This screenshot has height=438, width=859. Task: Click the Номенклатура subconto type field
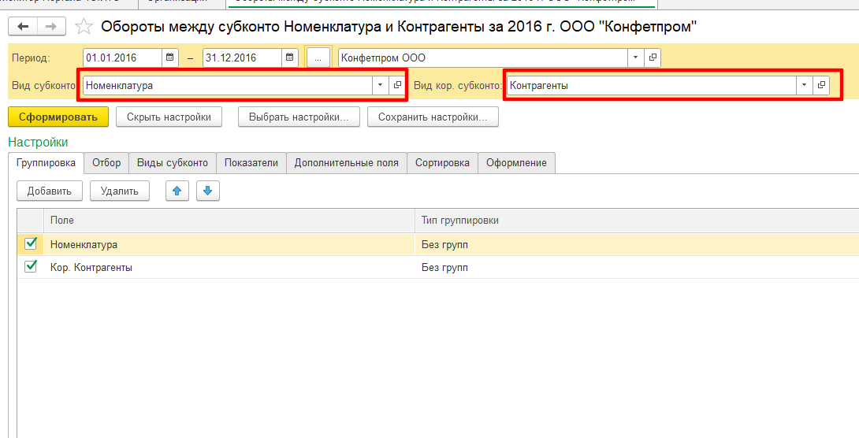tap(228, 85)
